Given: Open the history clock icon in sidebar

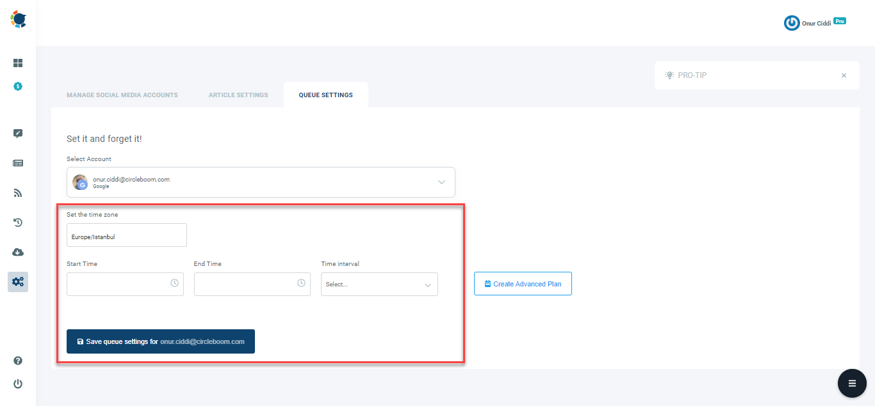Looking at the screenshot, I should point(18,223).
